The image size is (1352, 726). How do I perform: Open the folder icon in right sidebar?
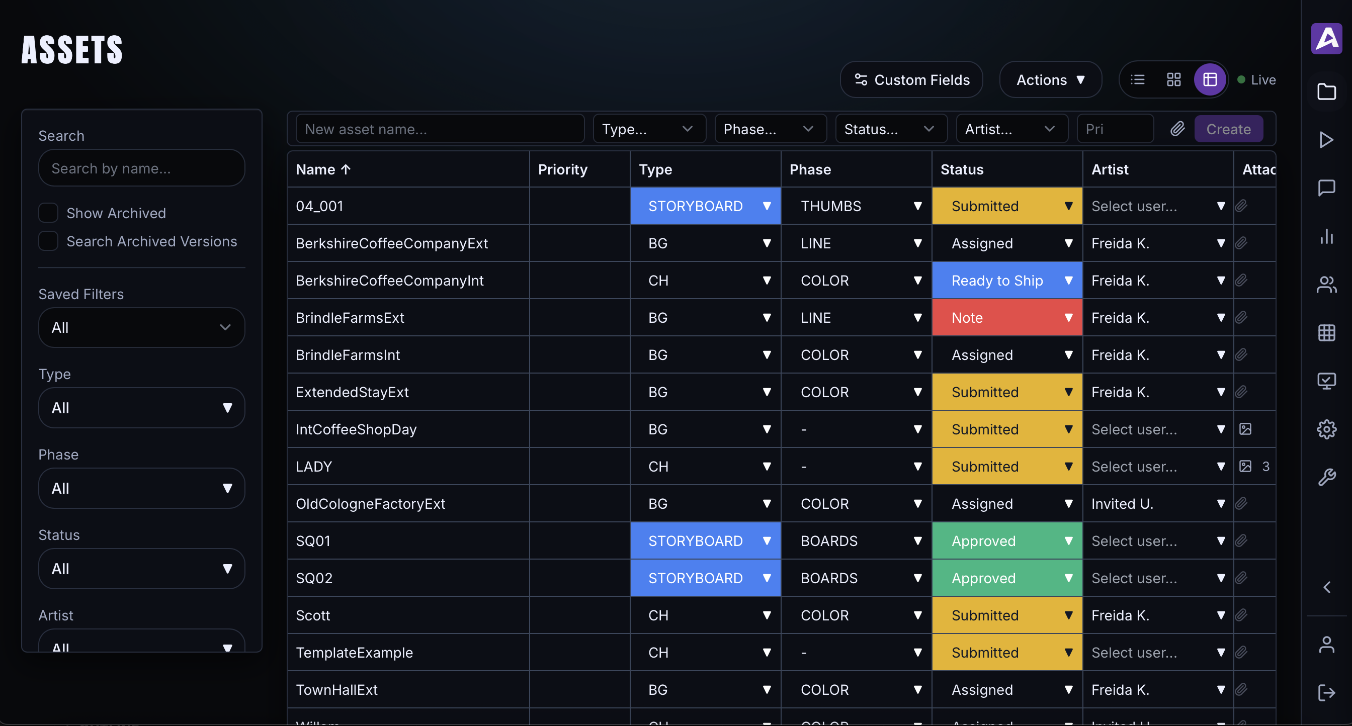pyautogui.click(x=1326, y=92)
